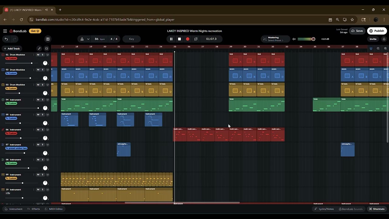The width and height of the screenshot is (389, 219).
Task: Click Save project button
Action: [357, 31]
